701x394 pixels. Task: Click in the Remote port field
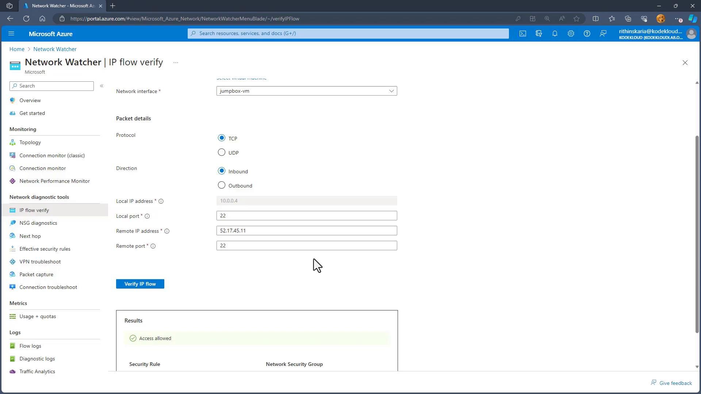point(307,246)
